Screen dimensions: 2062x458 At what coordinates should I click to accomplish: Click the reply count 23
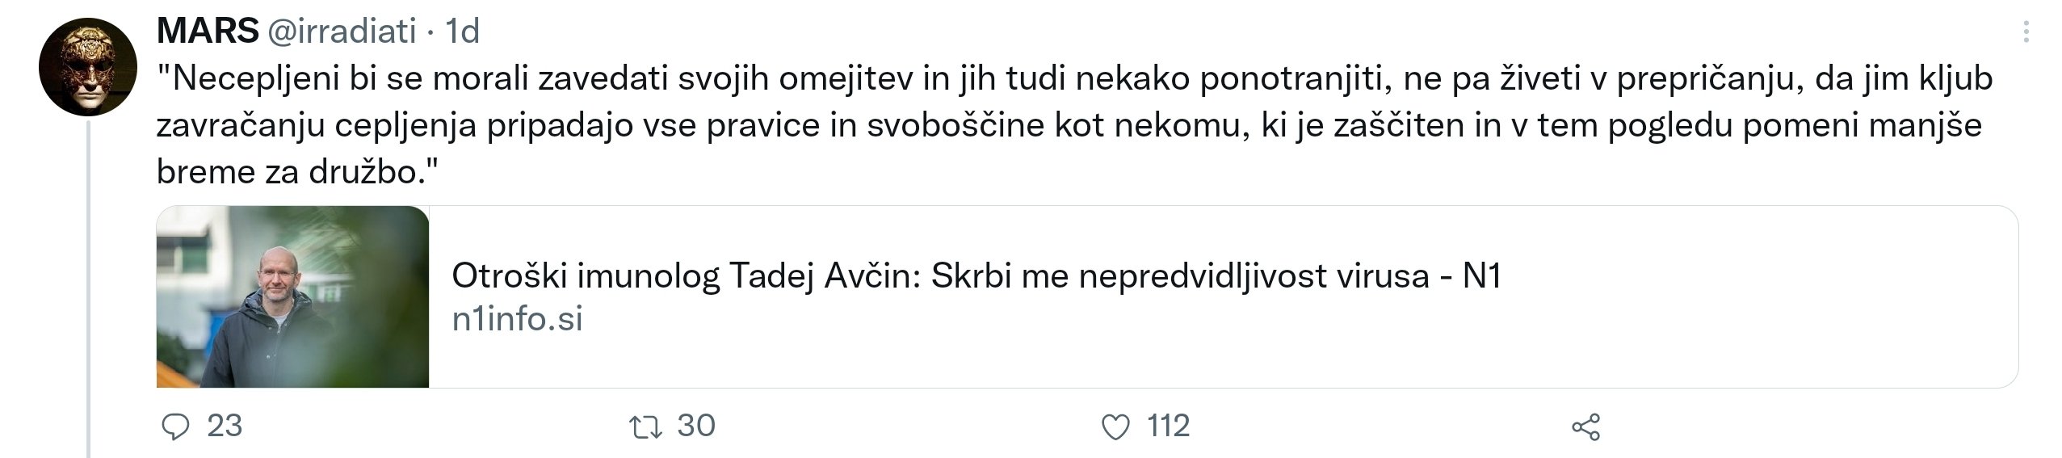pyautogui.click(x=225, y=426)
